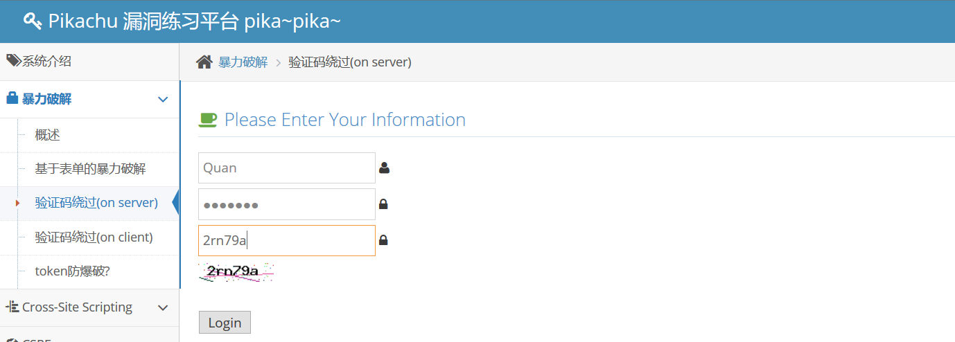Image resolution: width=955 pixels, height=342 pixels.
Task: Refresh the 2rn79a captcha image
Action: (236, 272)
